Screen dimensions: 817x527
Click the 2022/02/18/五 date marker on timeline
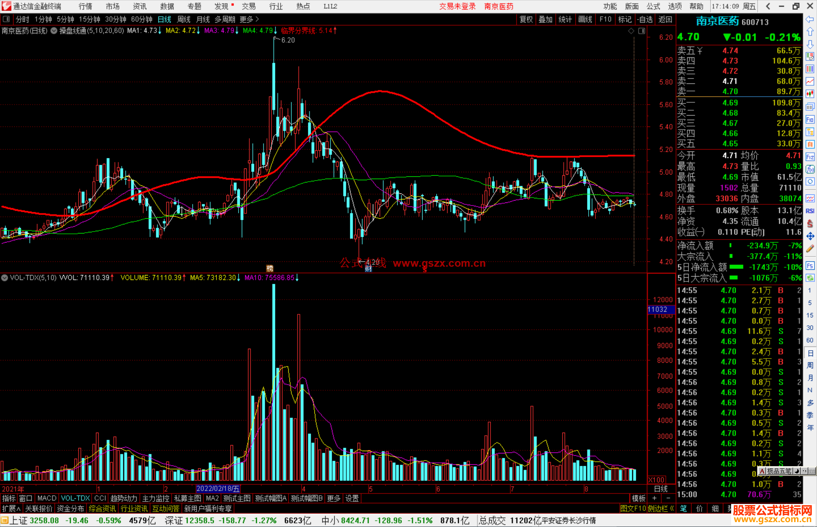pyautogui.click(x=218, y=488)
